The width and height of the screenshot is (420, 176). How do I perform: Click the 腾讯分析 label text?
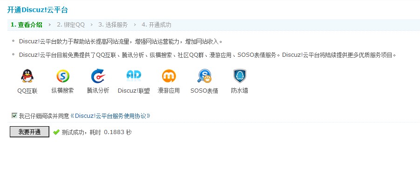click(x=98, y=90)
